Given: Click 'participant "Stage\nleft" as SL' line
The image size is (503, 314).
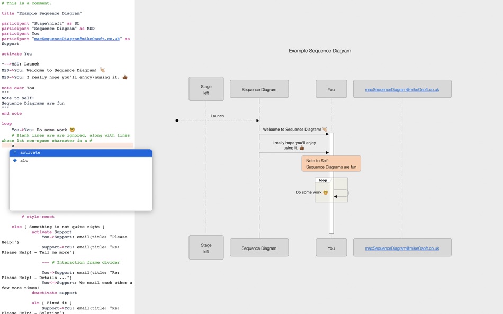Looking at the screenshot, I should [x=40, y=24].
